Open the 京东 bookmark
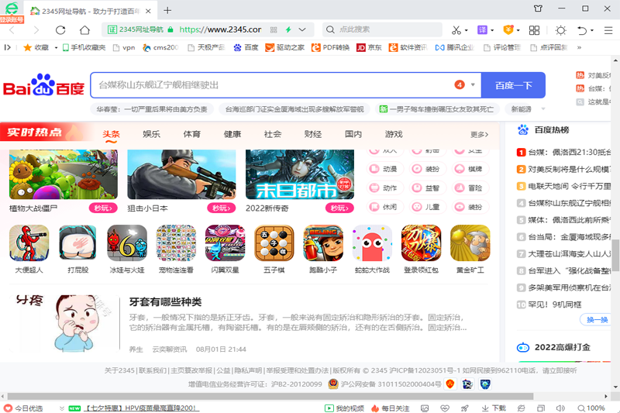 coord(369,47)
